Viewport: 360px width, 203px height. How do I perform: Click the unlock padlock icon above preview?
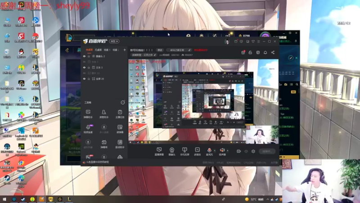click(x=251, y=52)
